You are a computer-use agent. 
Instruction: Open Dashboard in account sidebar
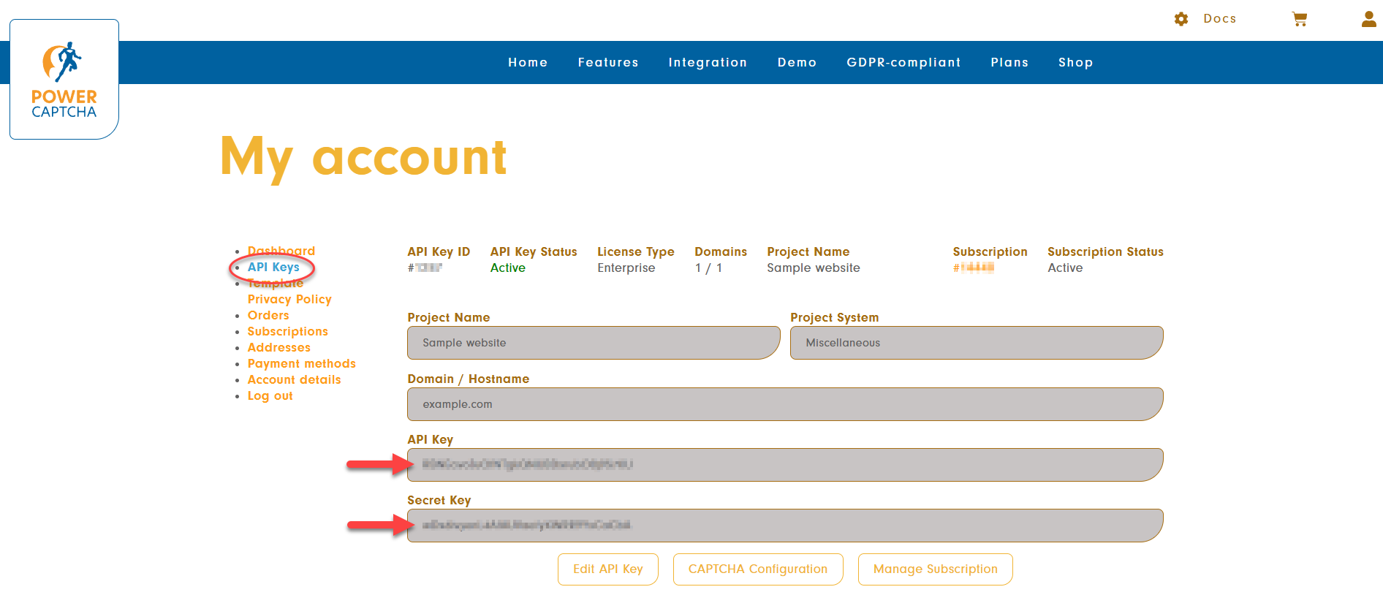click(281, 251)
